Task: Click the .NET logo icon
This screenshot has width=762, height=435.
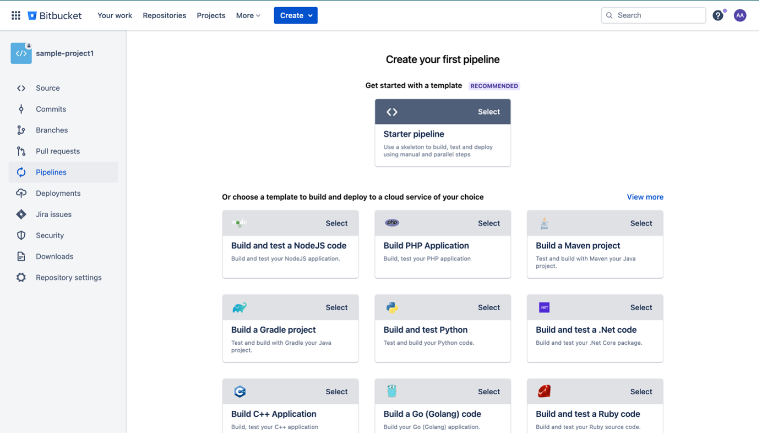Action: [x=544, y=307]
